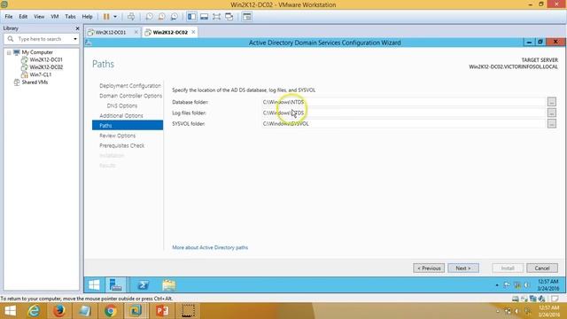Go to the Additional Options step
Image resolution: width=567 pixels, height=319 pixels.
tap(121, 116)
